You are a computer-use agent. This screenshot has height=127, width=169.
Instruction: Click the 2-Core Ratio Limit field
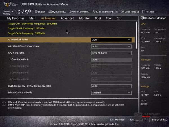point(111,66)
